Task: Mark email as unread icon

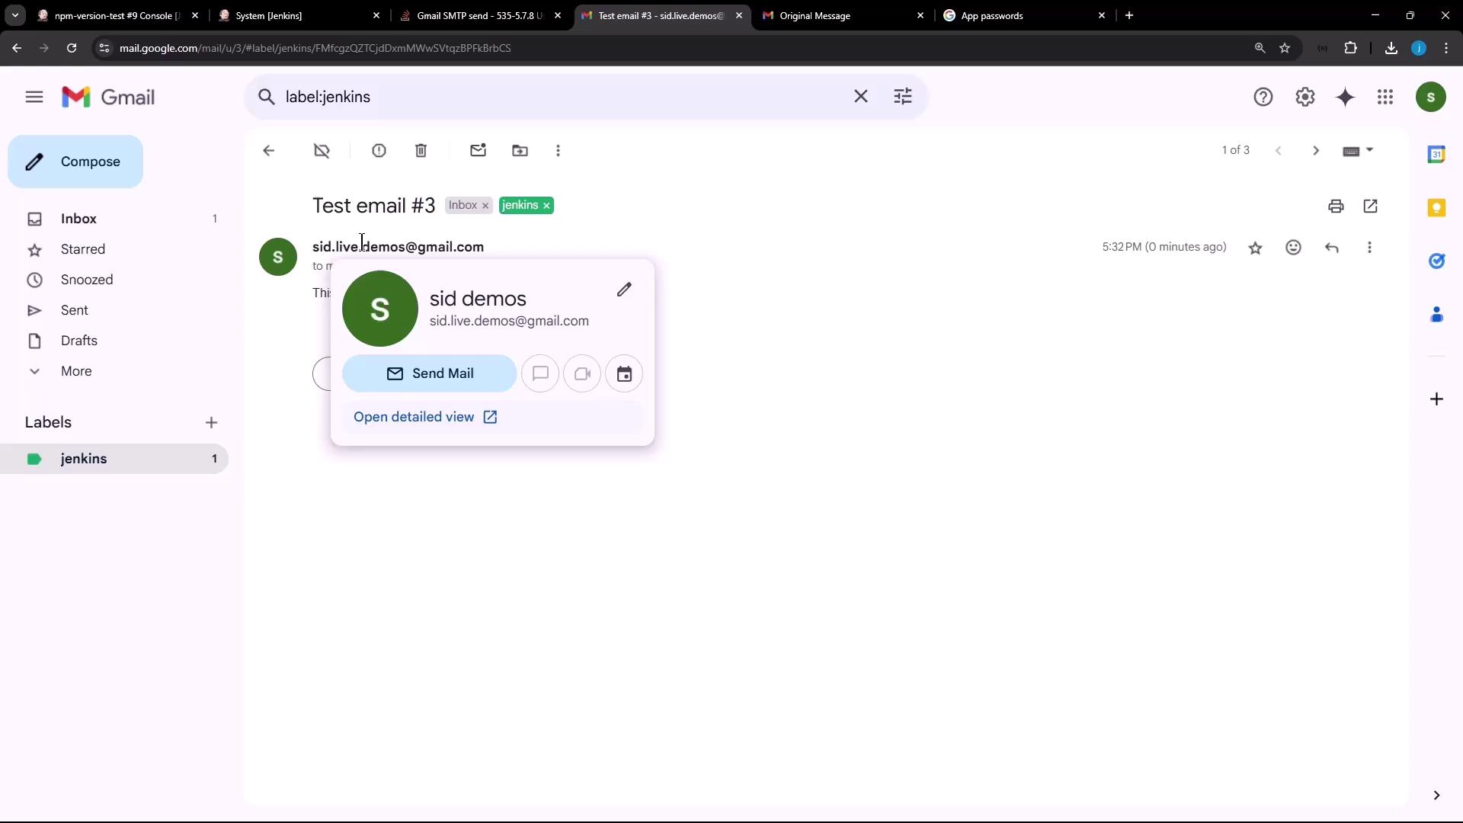Action: click(478, 151)
